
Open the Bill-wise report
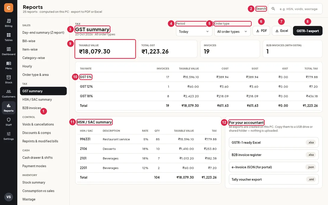pos(43,41)
